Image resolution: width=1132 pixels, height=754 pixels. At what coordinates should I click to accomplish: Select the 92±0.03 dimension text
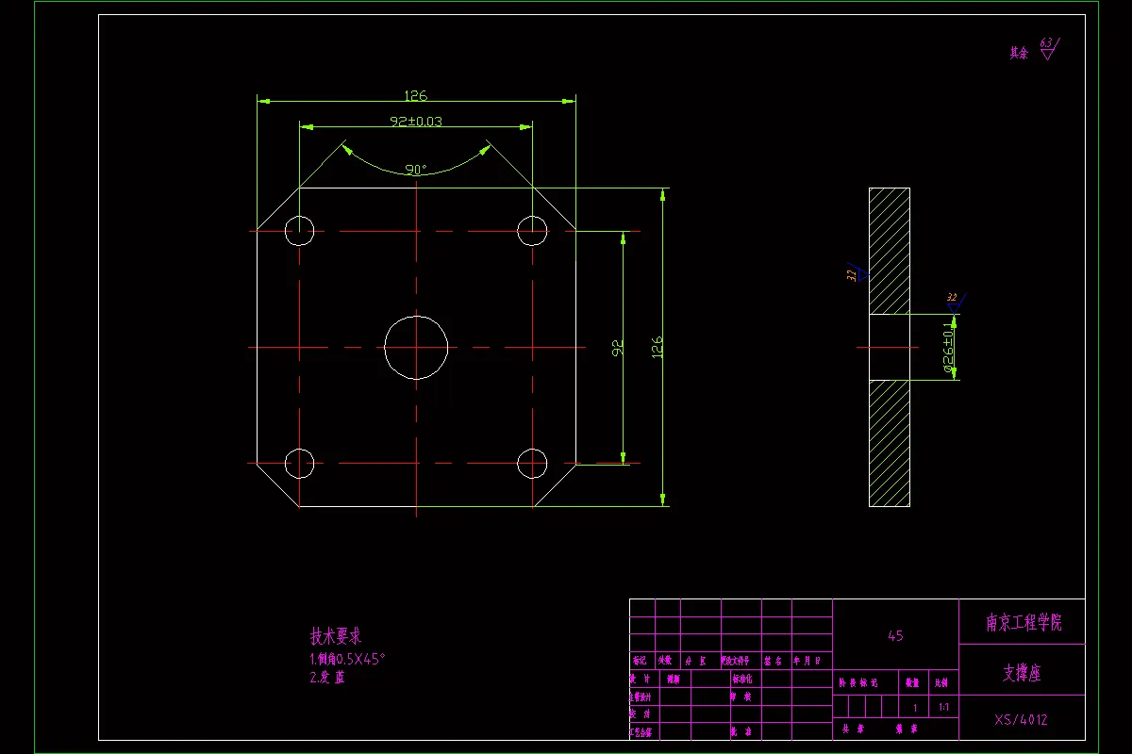[416, 122]
